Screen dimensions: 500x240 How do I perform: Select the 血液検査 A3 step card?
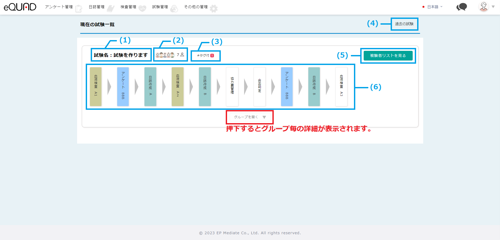341,87
